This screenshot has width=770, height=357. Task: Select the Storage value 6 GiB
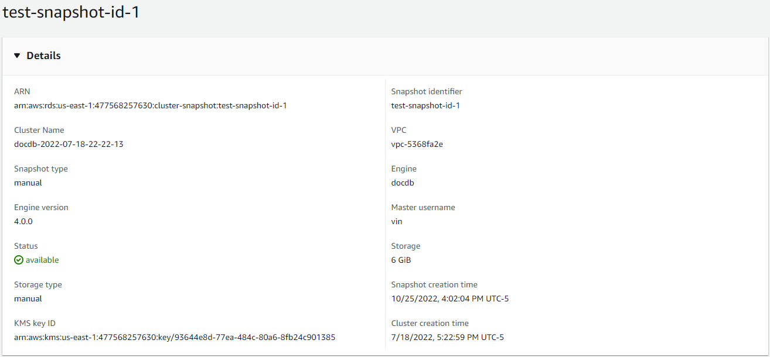coord(402,260)
